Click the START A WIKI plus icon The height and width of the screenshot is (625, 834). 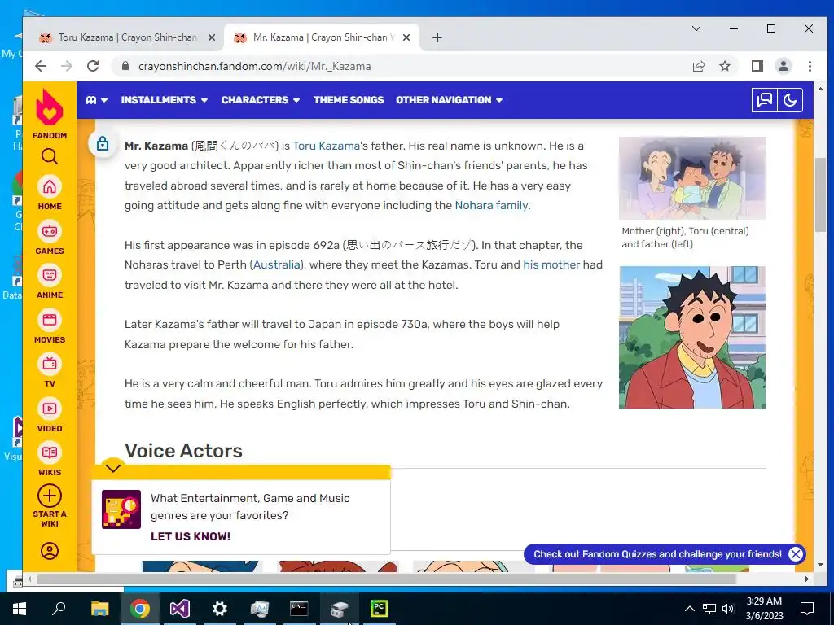(x=50, y=496)
